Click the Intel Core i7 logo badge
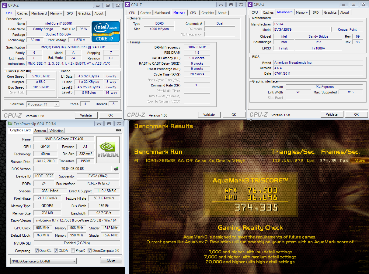Image resolution: width=369 pixels, height=274 pixels. click(105, 32)
